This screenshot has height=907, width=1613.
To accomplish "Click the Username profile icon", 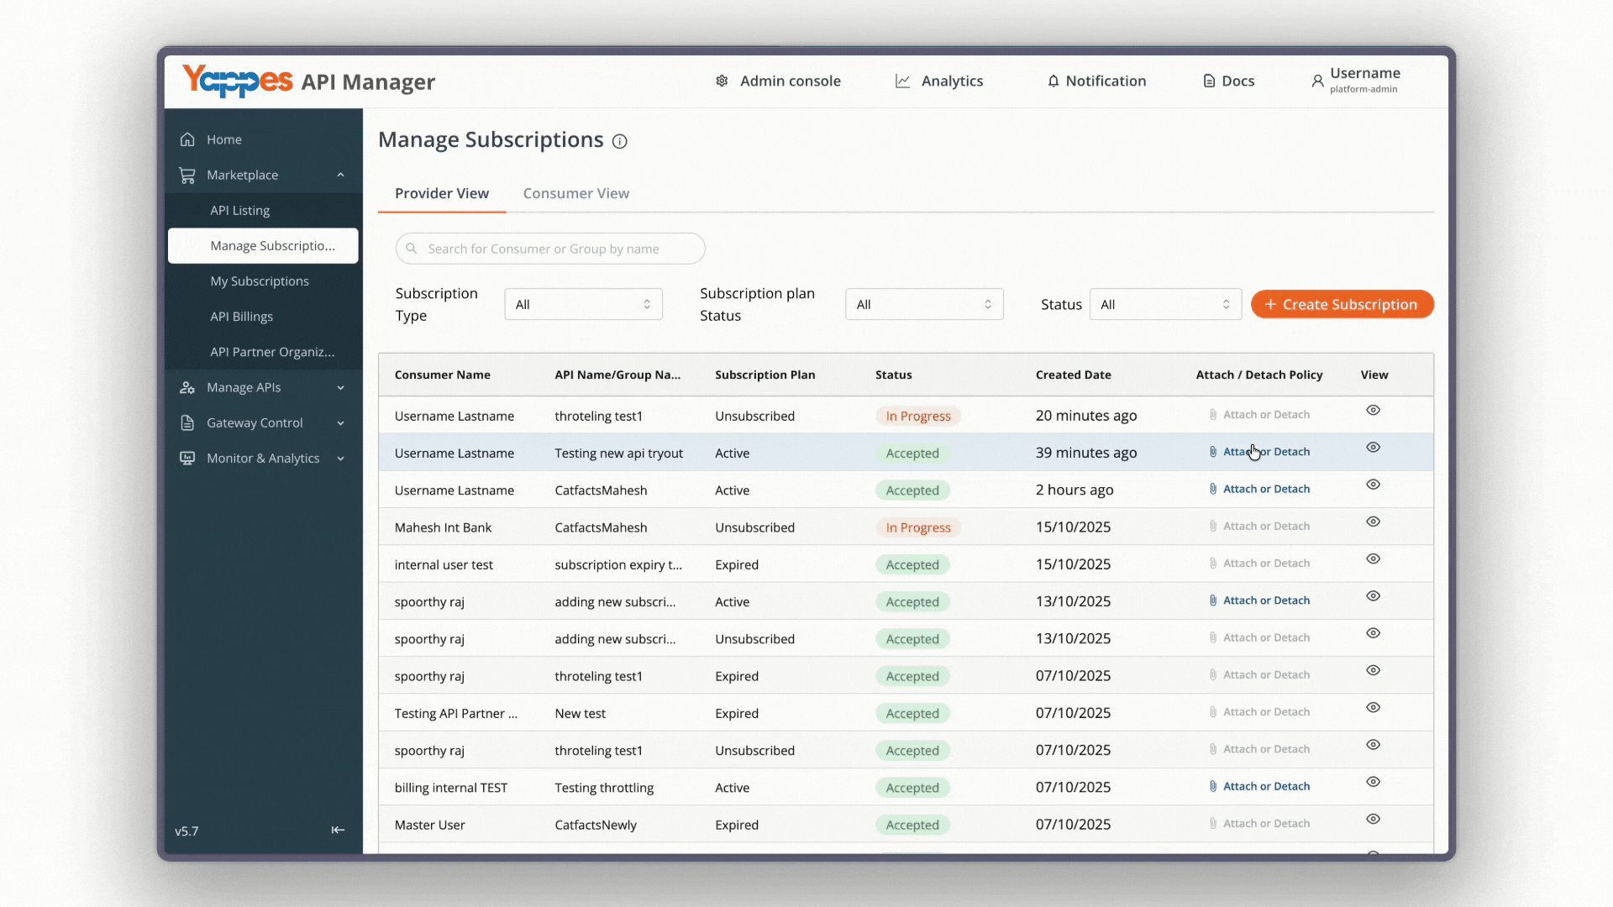I will coord(1317,81).
